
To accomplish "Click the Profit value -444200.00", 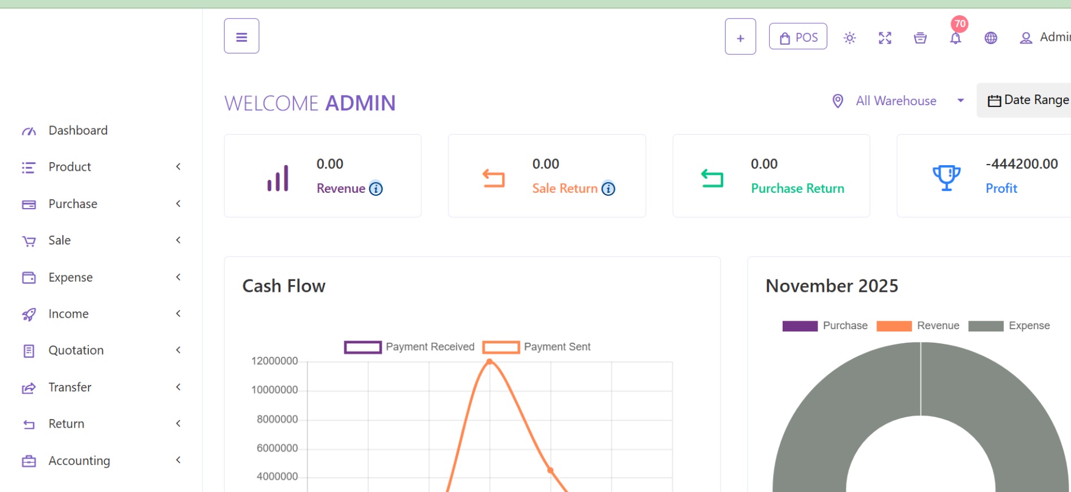I will coord(1022,164).
